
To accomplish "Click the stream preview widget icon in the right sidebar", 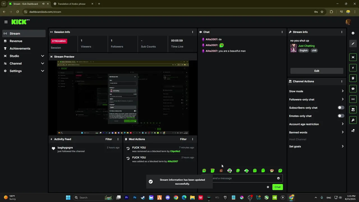I will point(353,57).
